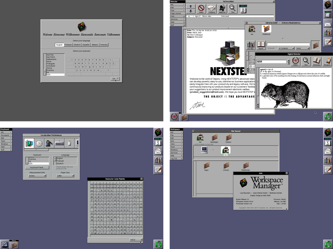The width and height of the screenshot is (333, 249).
Task: Open the Compose icon to write mail
Action: (x=211, y=8)
